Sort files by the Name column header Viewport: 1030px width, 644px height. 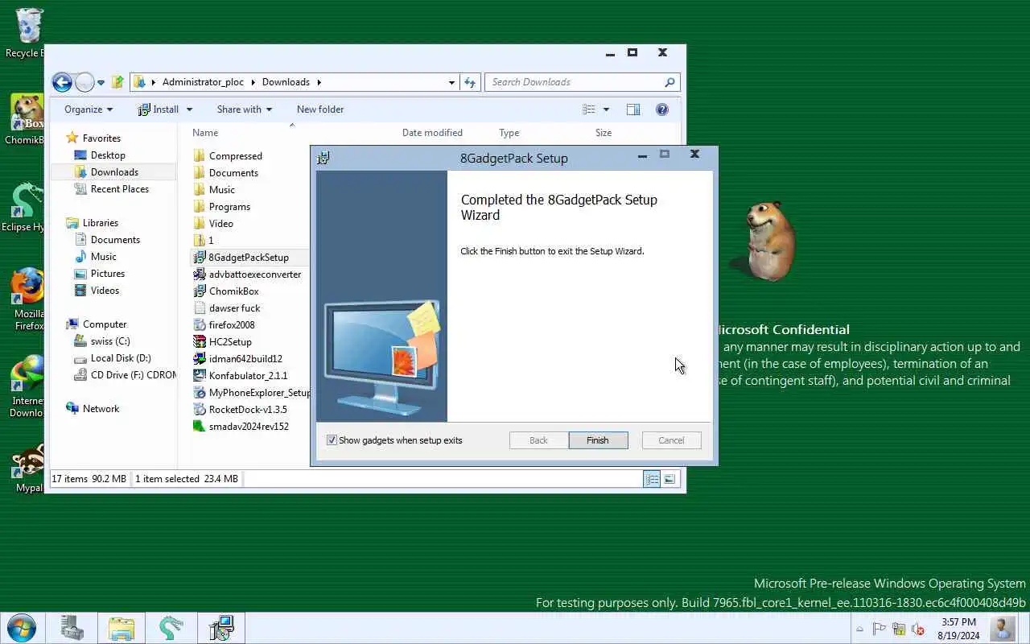pyautogui.click(x=205, y=133)
